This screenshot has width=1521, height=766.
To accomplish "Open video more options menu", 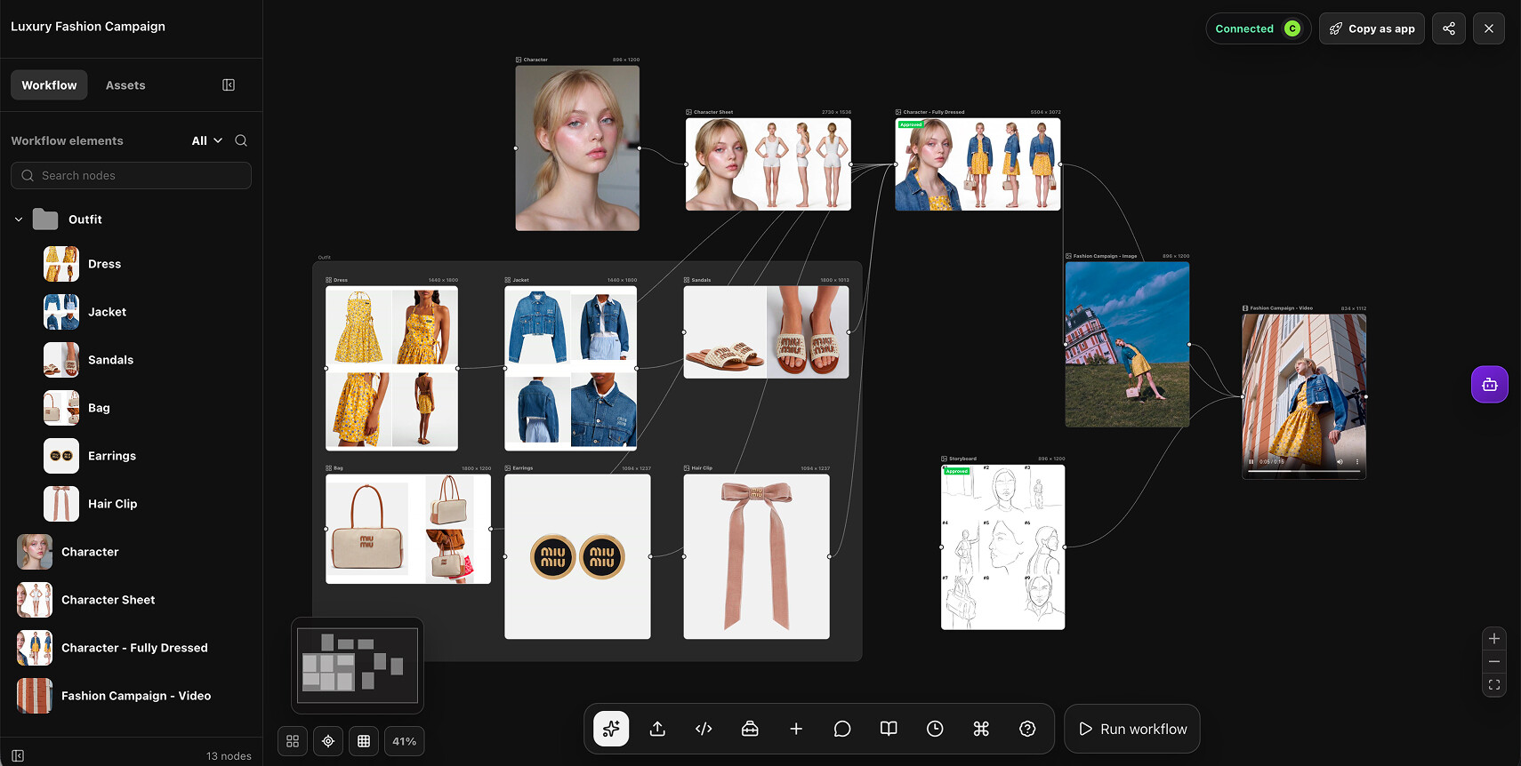I will [x=1357, y=462].
